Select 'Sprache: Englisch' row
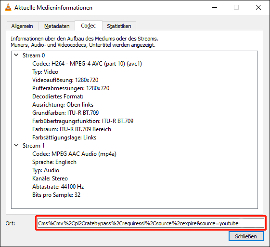 (54, 162)
